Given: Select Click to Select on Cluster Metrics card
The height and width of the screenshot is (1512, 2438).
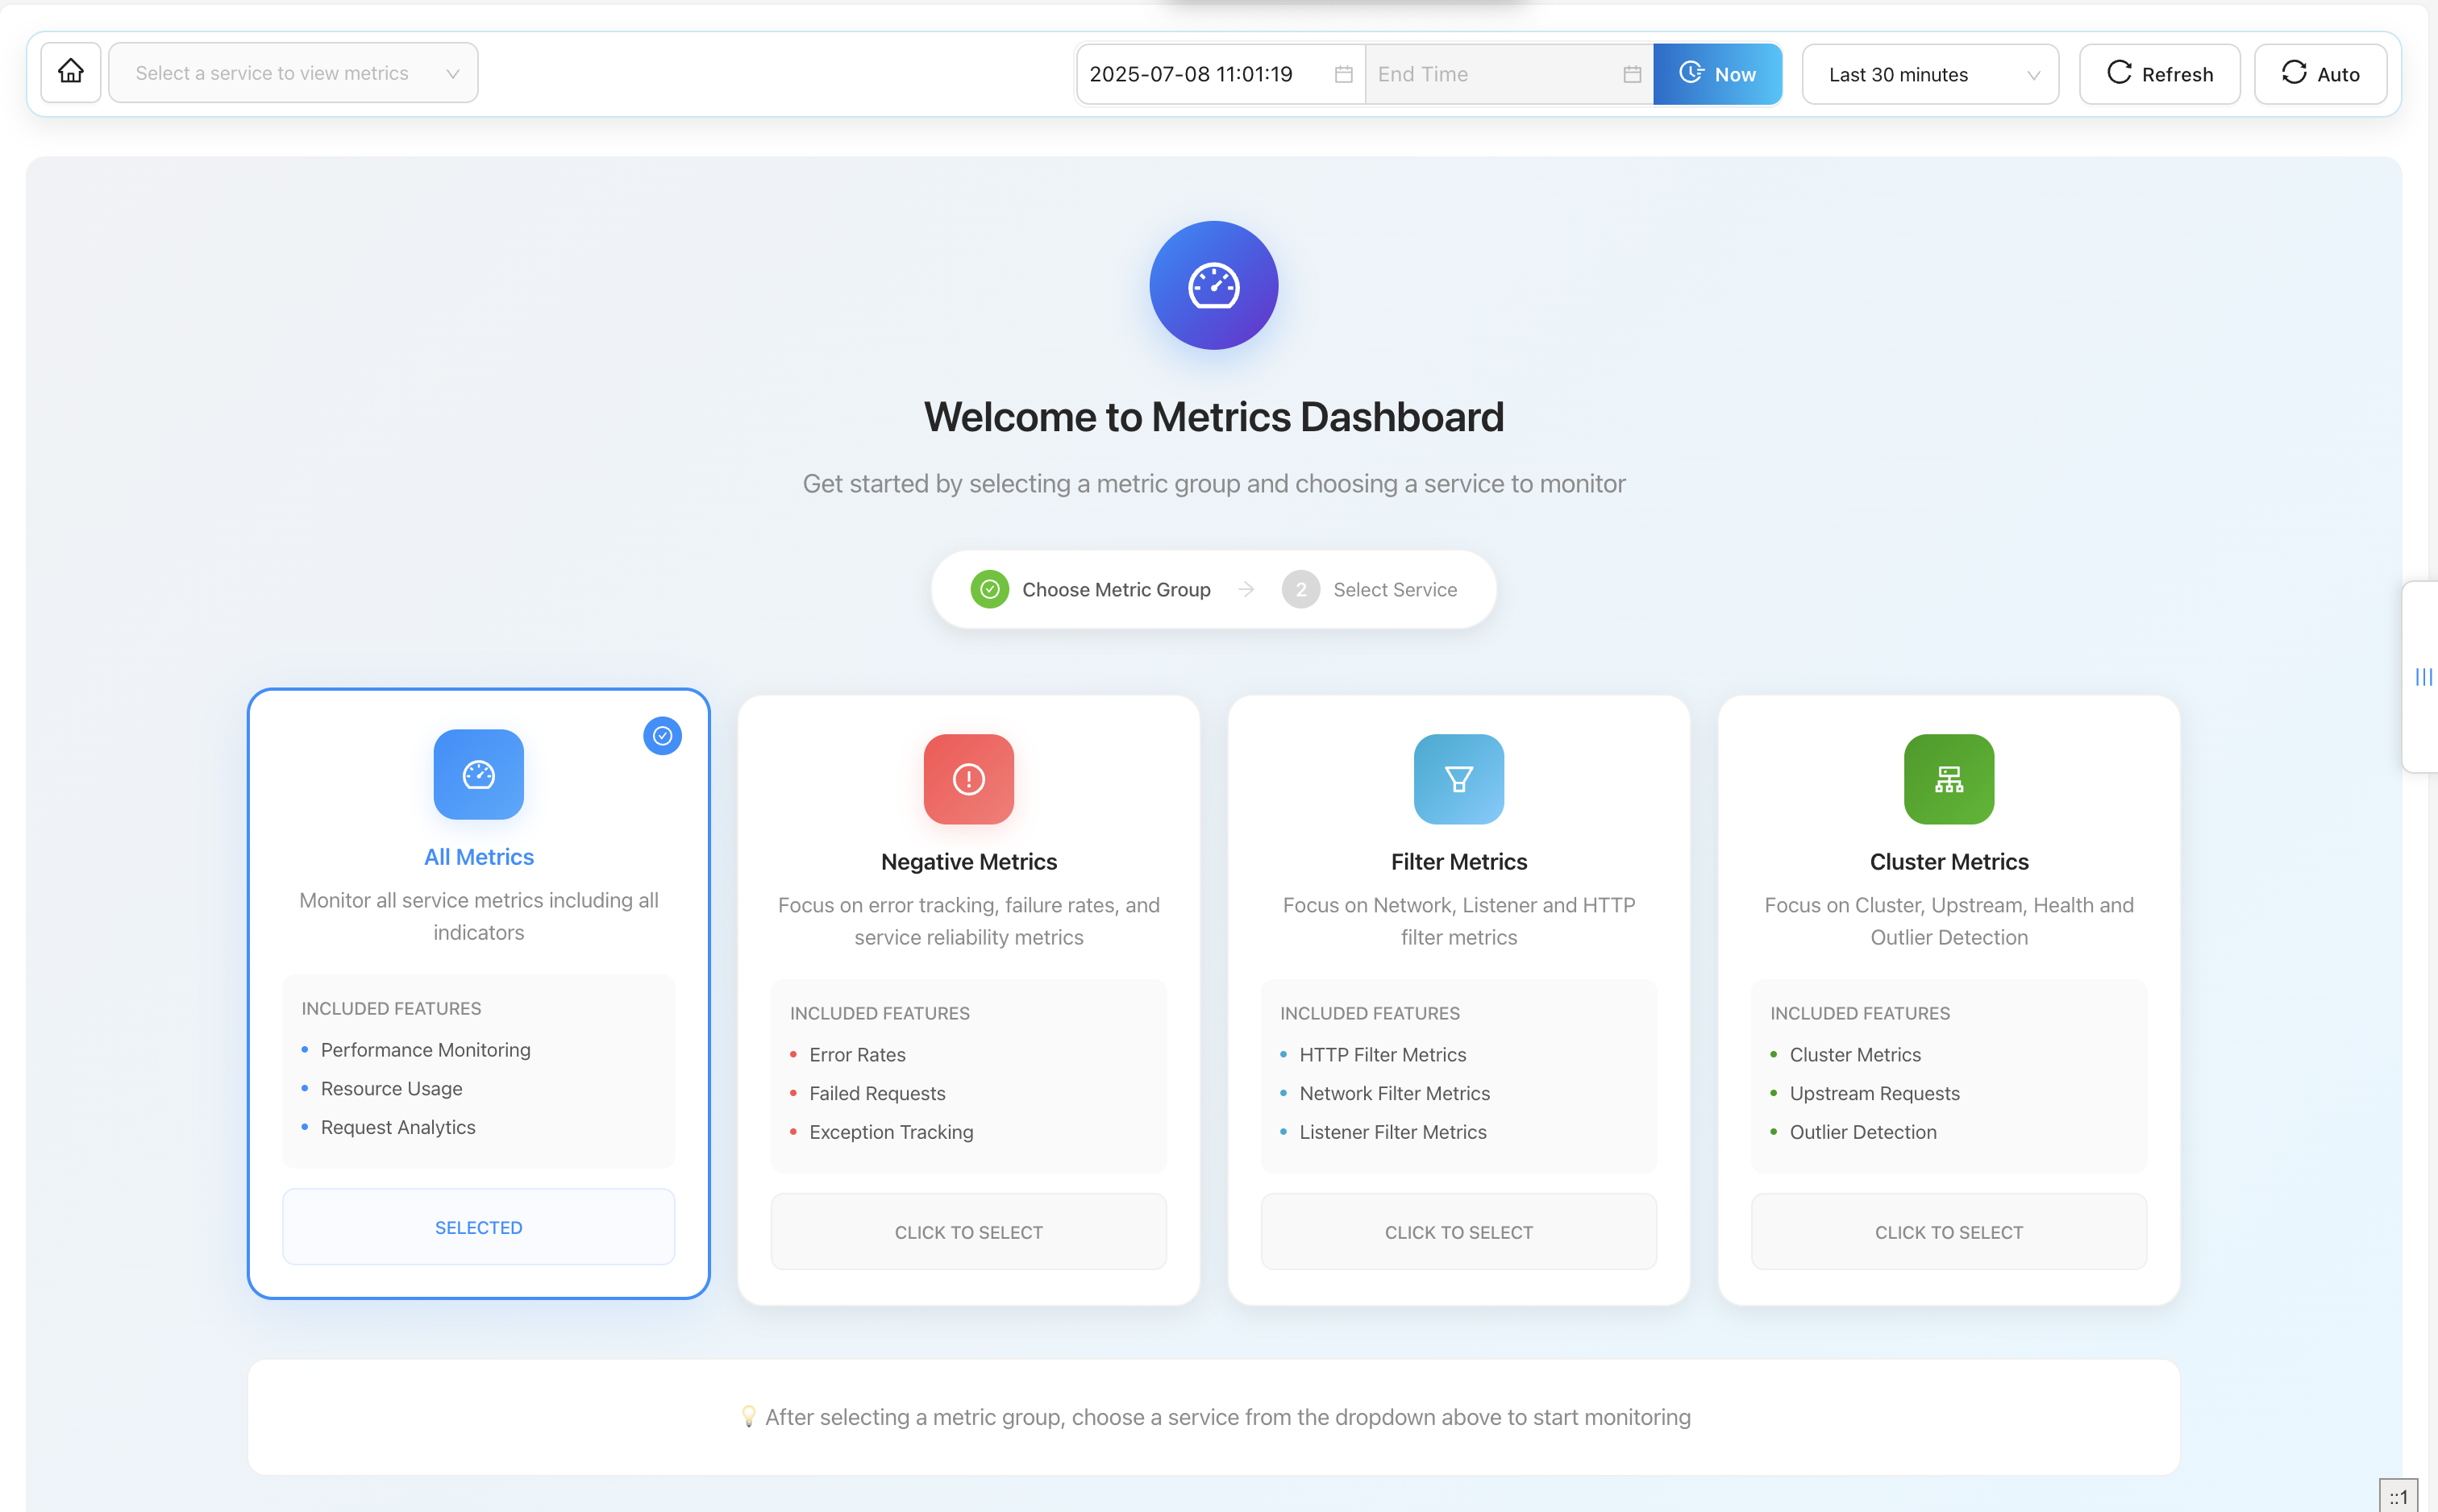Looking at the screenshot, I should tap(1947, 1231).
